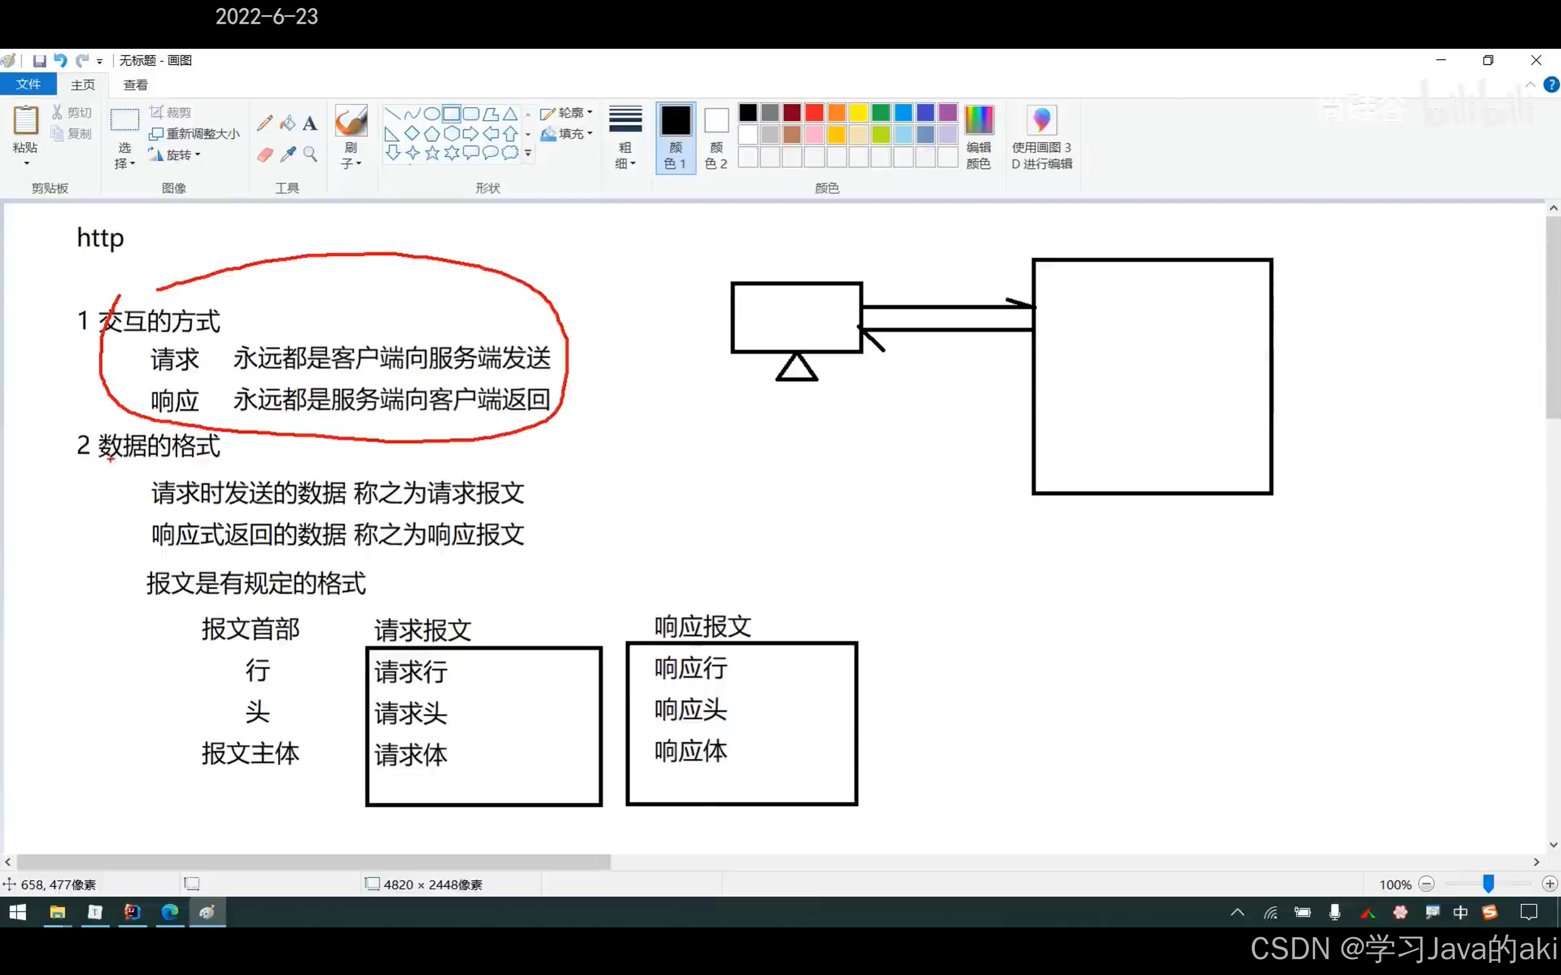Select the Fill with color bucket tool
Screen dimensions: 1561x975
pyautogui.click(x=288, y=123)
